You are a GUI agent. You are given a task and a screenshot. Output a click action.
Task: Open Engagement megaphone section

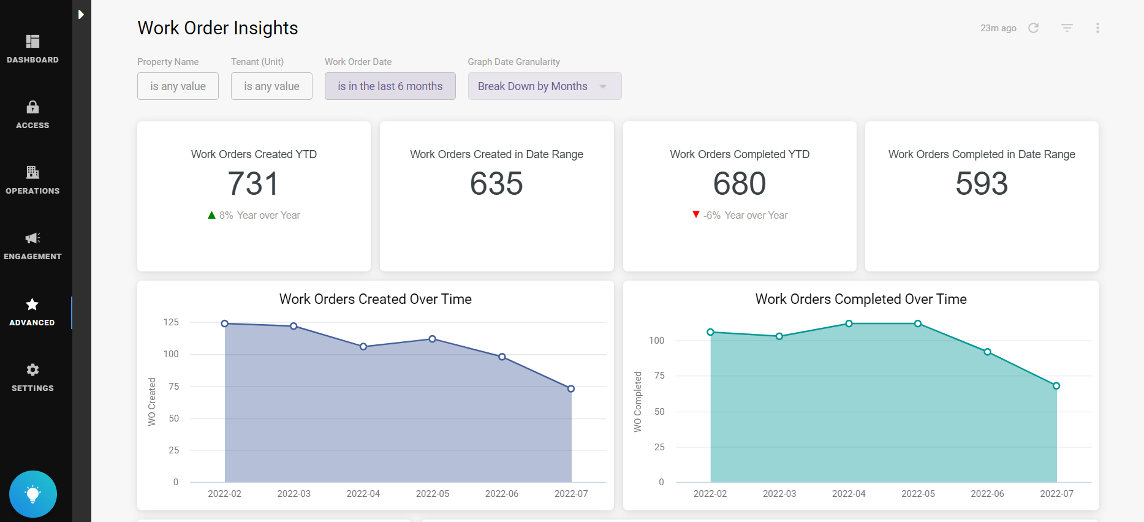click(x=32, y=246)
